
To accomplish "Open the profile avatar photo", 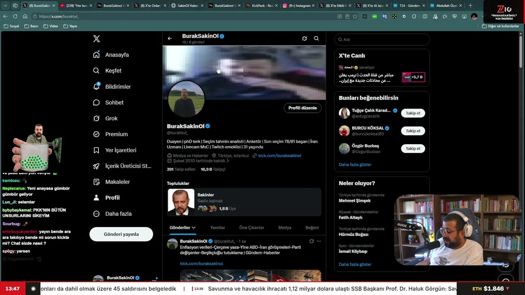I will (186, 99).
